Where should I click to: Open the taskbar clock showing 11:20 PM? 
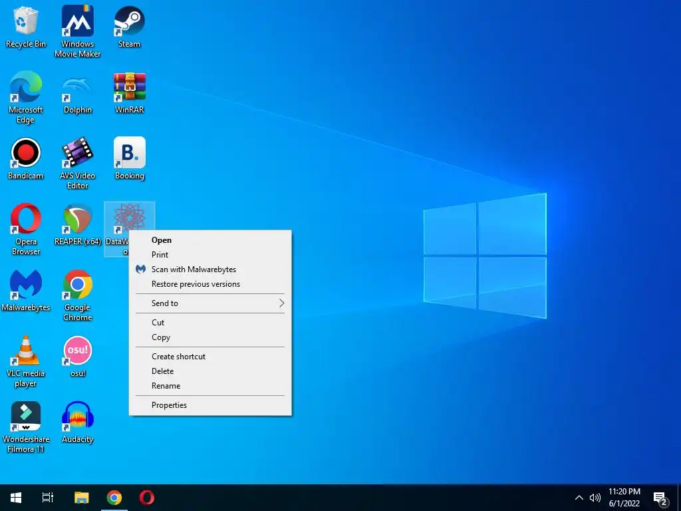[624, 498]
